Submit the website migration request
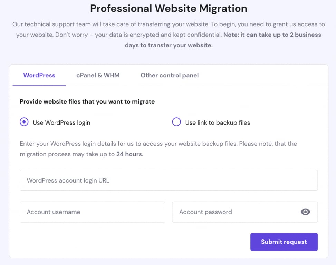 pyautogui.click(x=284, y=242)
